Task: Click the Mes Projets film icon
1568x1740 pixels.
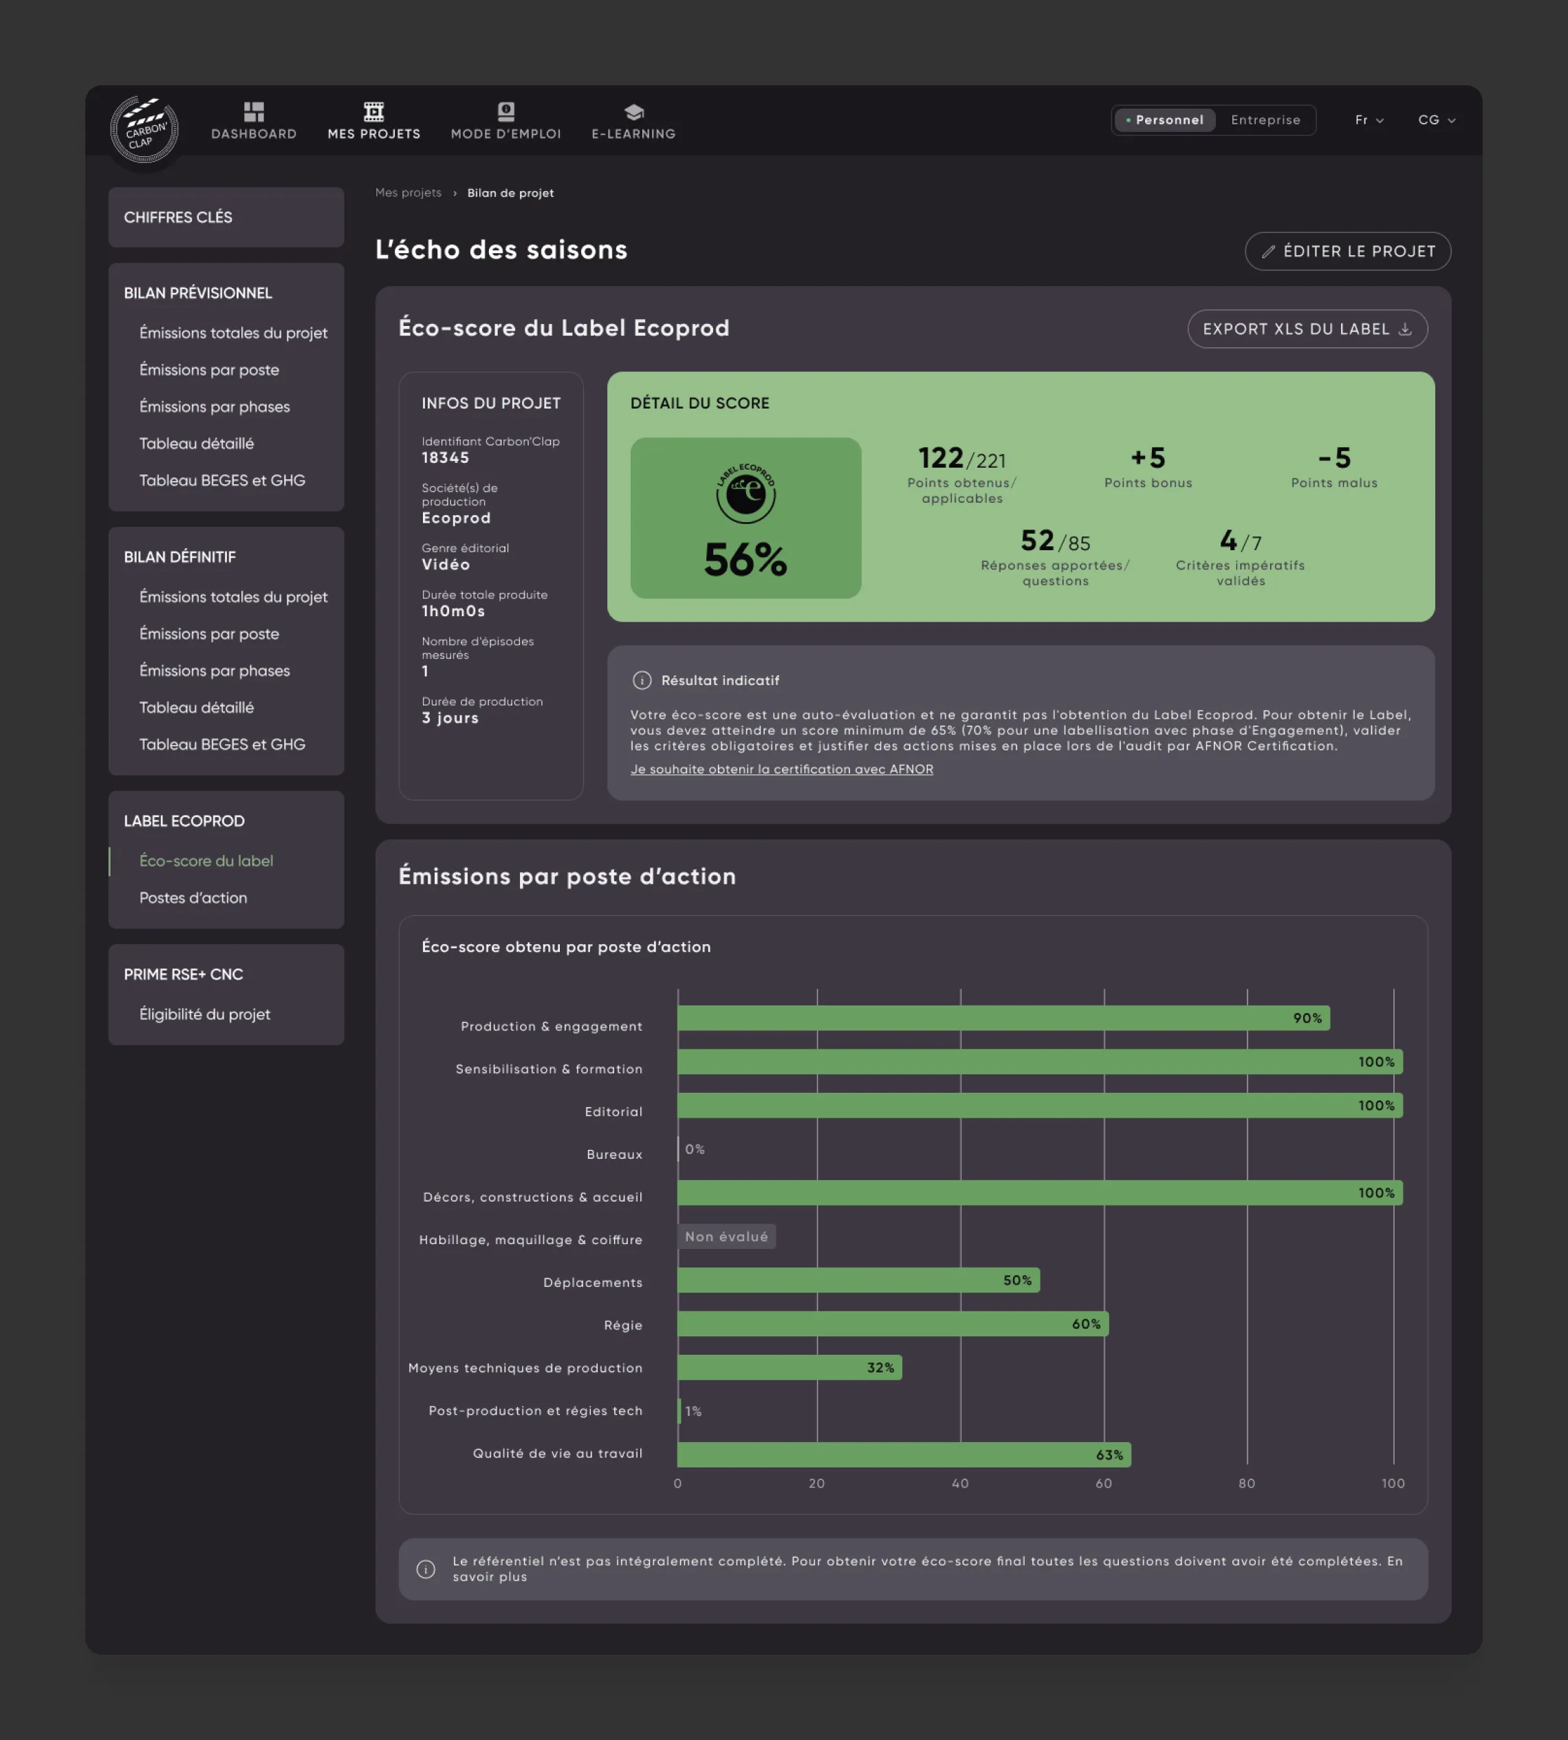Action: 374,111
